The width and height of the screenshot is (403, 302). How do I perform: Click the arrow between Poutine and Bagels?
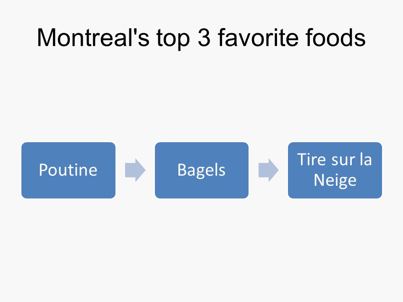[x=135, y=170]
